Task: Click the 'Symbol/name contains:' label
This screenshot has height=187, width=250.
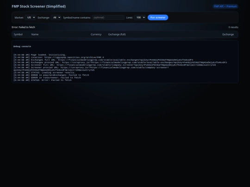Action: coord(77,18)
